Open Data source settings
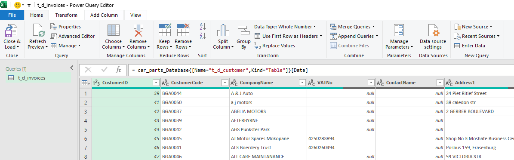 [x=433, y=36]
